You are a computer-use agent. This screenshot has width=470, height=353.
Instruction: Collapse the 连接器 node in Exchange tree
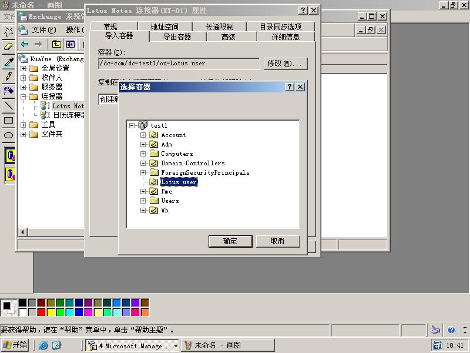[23, 96]
